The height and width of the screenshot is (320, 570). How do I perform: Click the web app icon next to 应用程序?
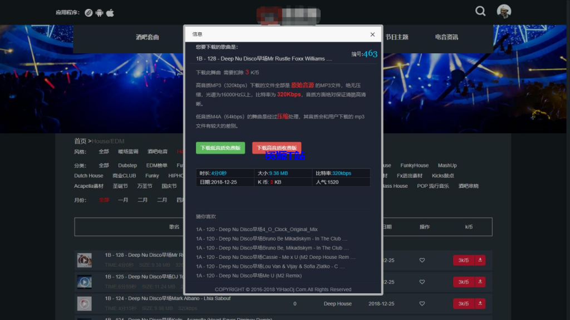pos(88,12)
